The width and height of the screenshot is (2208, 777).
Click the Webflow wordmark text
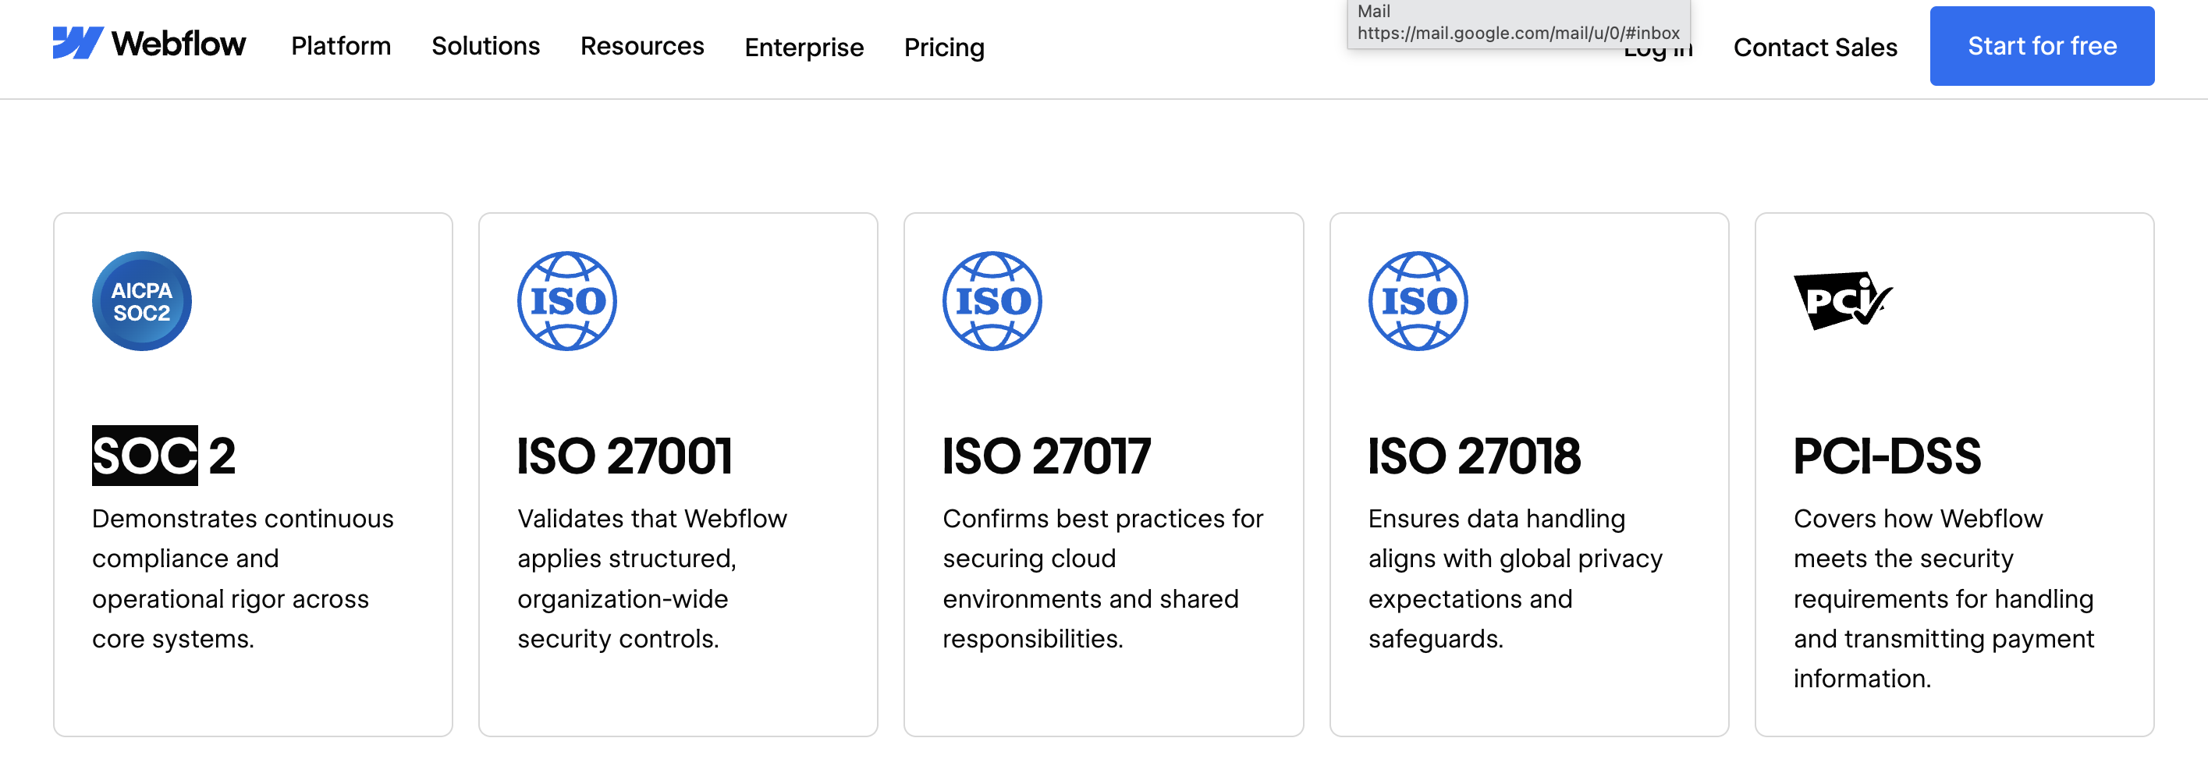(x=179, y=44)
